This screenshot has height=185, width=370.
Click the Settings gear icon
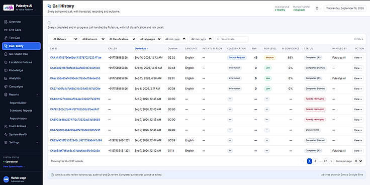coord(6,143)
